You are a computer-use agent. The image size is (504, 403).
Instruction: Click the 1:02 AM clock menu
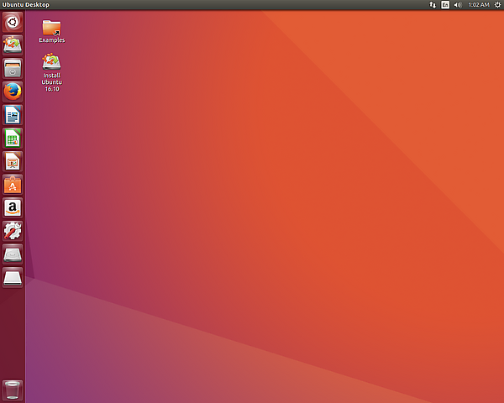pyautogui.click(x=477, y=5)
